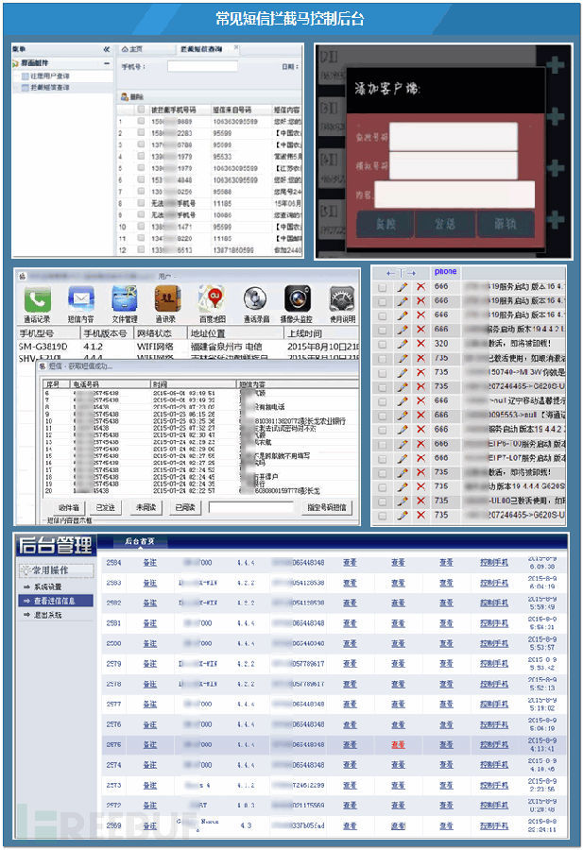Click the 备注 link on row 2579

pos(149,664)
